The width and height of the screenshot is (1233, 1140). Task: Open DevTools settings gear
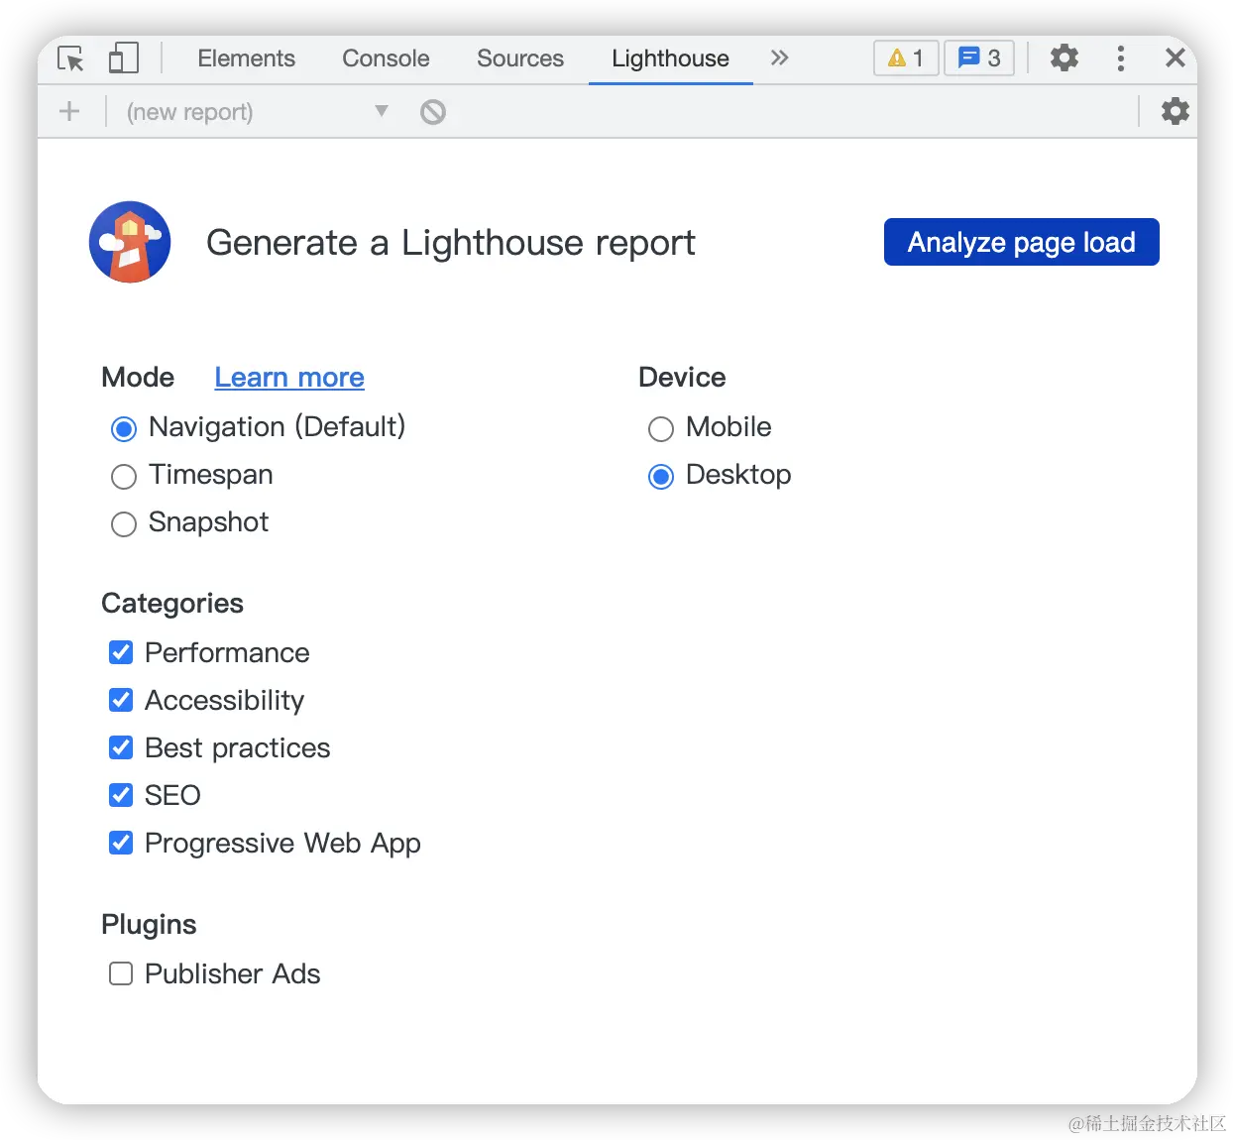pyautogui.click(x=1065, y=57)
